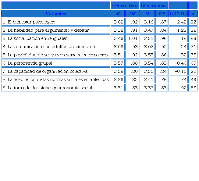Click the 't (1041)' column header

click(x=178, y=14)
